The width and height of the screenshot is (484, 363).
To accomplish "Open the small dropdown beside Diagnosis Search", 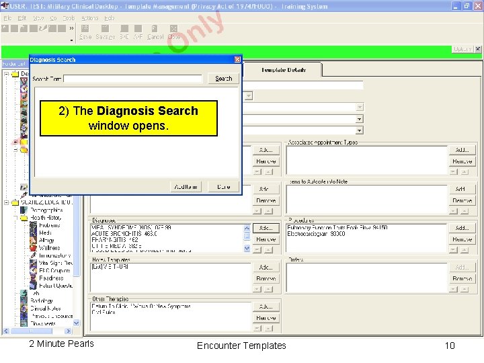I will [249, 95].
